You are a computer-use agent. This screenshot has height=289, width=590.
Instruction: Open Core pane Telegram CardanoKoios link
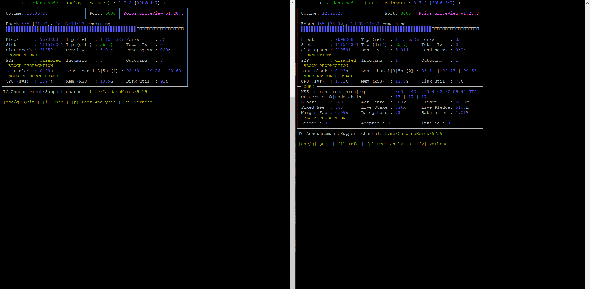(413, 134)
